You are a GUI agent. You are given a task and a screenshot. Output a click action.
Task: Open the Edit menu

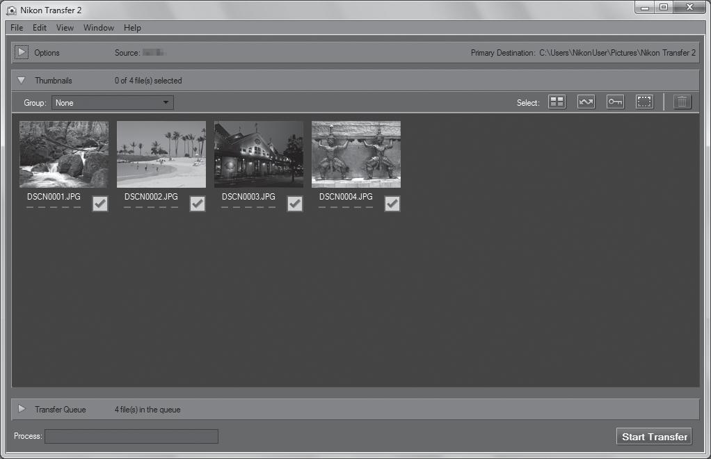click(x=40, y=28)
